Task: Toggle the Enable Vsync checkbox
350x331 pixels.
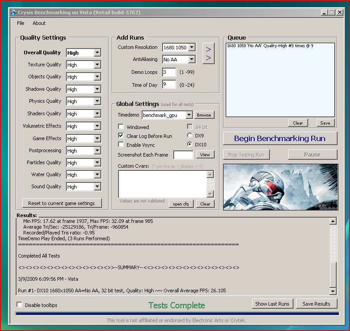Action: click(x=121, y=145)
